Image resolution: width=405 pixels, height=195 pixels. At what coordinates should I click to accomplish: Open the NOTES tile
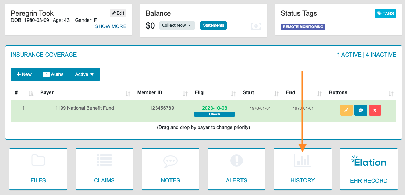pos(170,169)
